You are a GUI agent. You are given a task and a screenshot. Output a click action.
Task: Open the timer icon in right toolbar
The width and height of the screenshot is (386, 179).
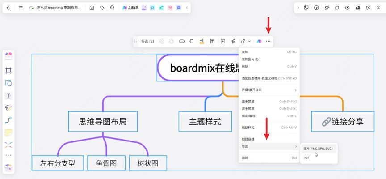coord(347,8)
